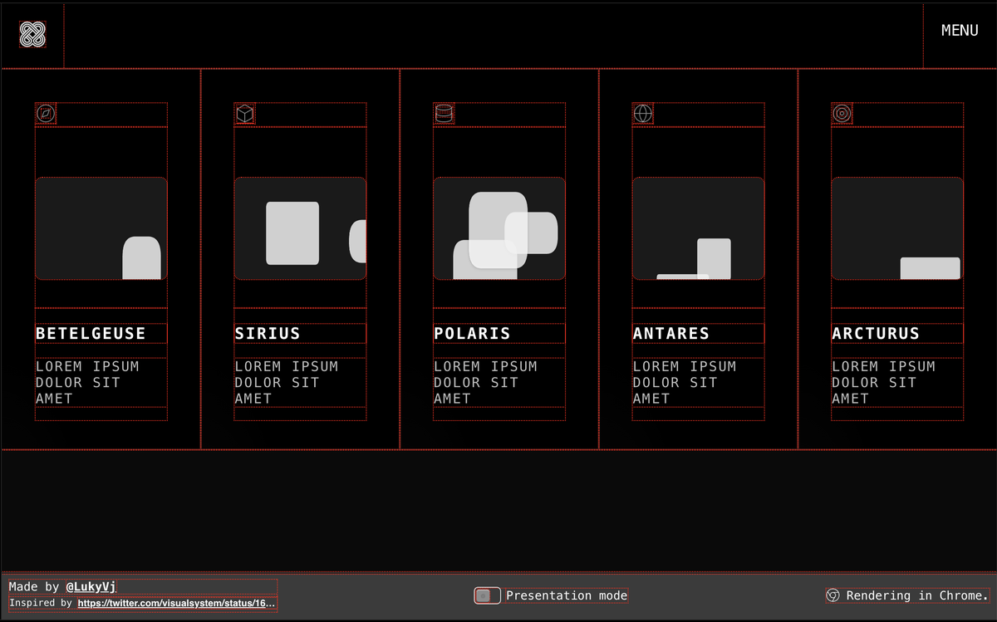Image resolution: width=997 pixels, height=622 pixels.
Task: Click the POLARIS heading
Action: coord(472,334)
